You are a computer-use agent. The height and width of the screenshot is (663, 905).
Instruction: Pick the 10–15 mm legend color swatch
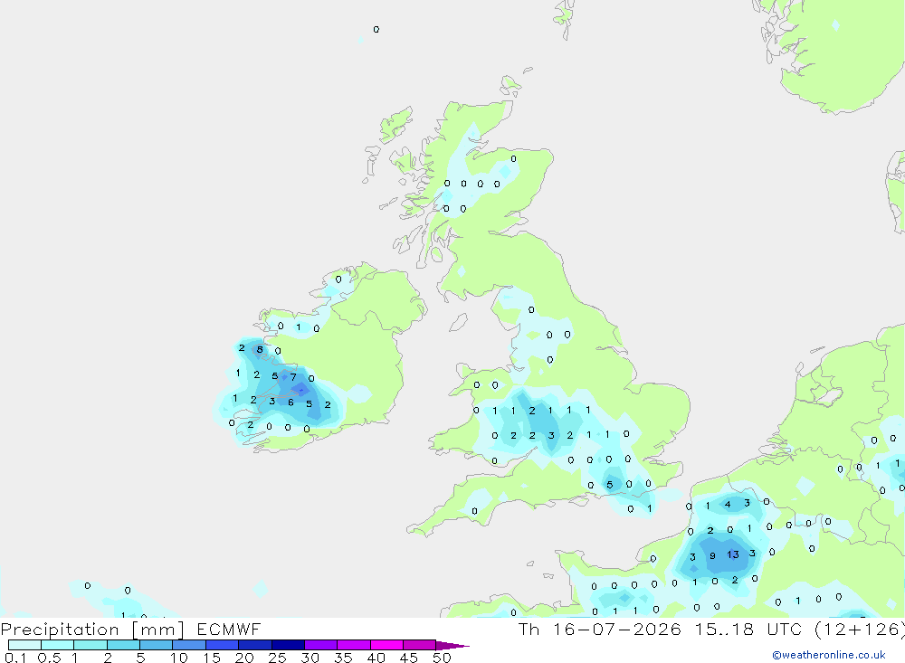click(x=189, y=645)
